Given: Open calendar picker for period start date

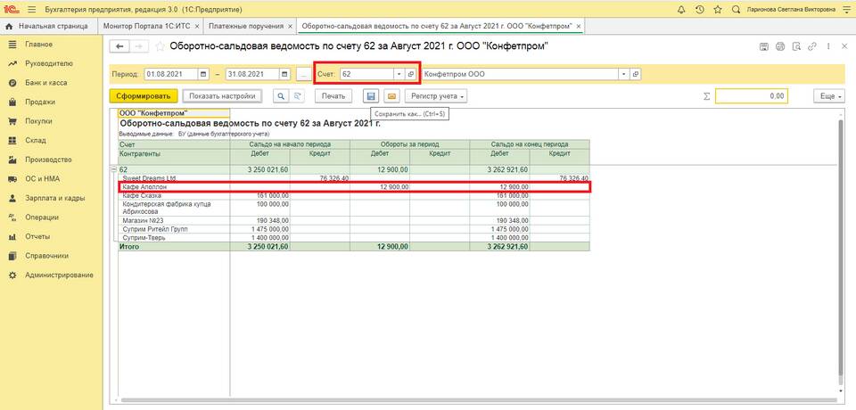Looking at the screenshot, I should coord(204,74).
